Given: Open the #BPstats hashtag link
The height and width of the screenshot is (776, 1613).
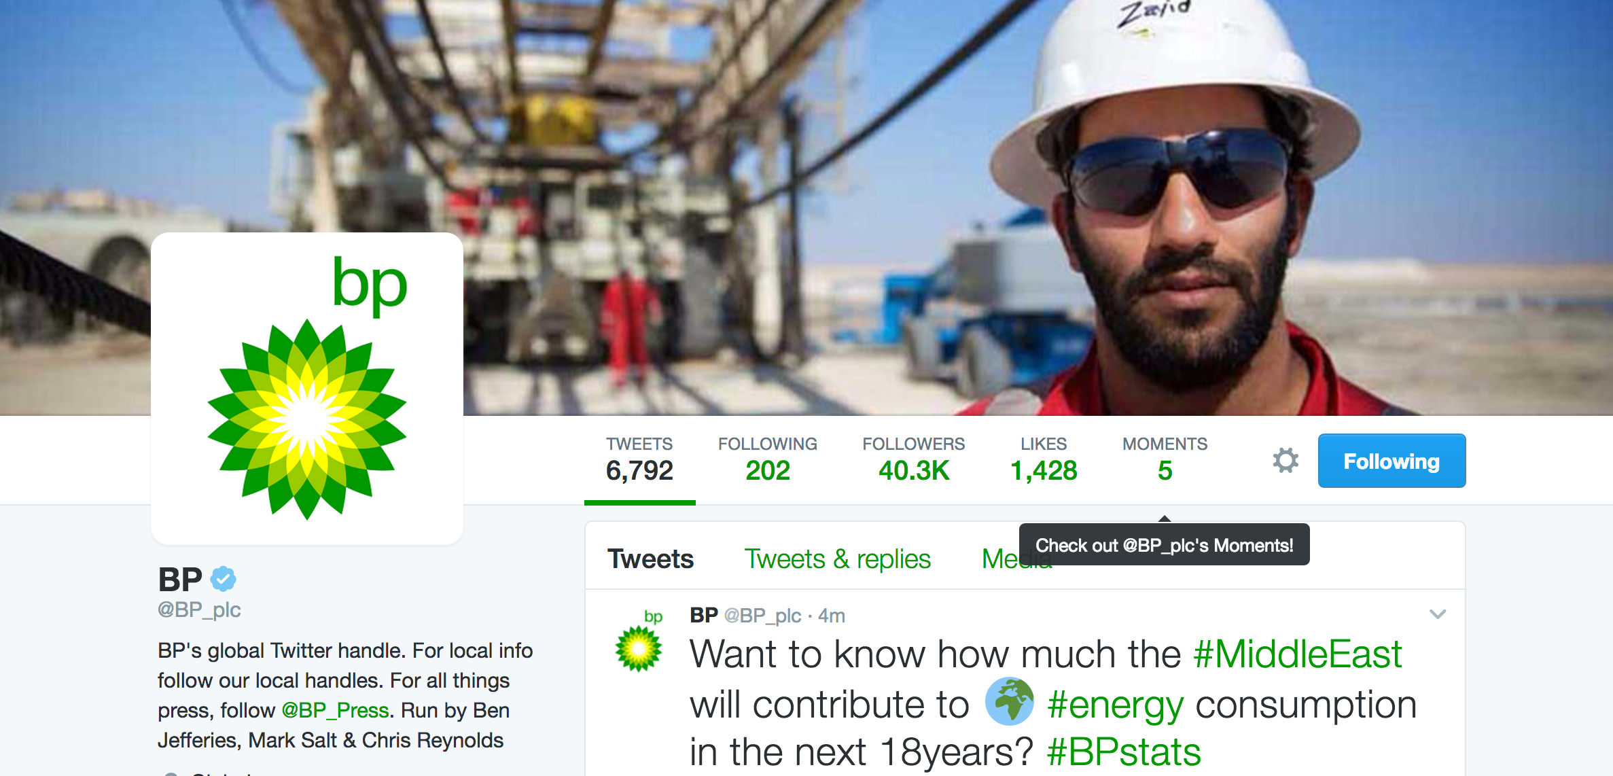Looking at the screenshot, I should coord(1124,752).
